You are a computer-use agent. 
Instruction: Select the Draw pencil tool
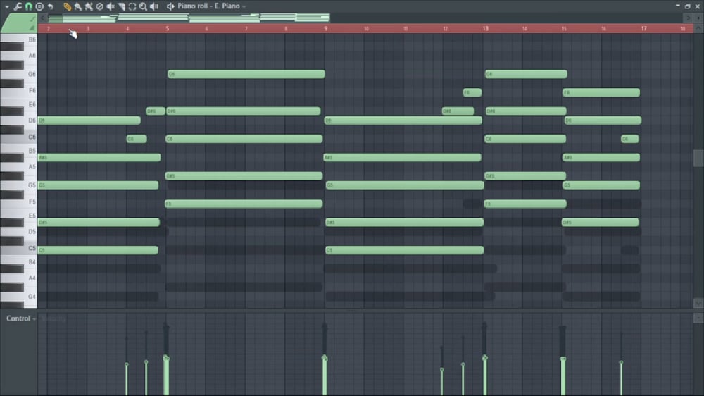point(68,6)
